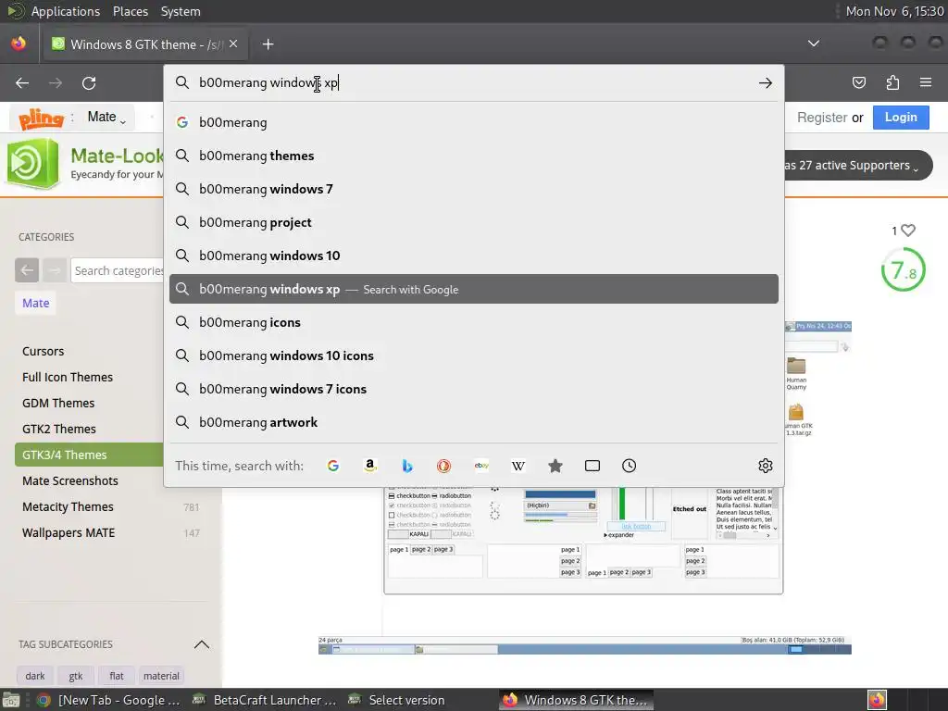Search this time with Google icon
Viewport: 948px width, 711px height.
tap(333, 466)
